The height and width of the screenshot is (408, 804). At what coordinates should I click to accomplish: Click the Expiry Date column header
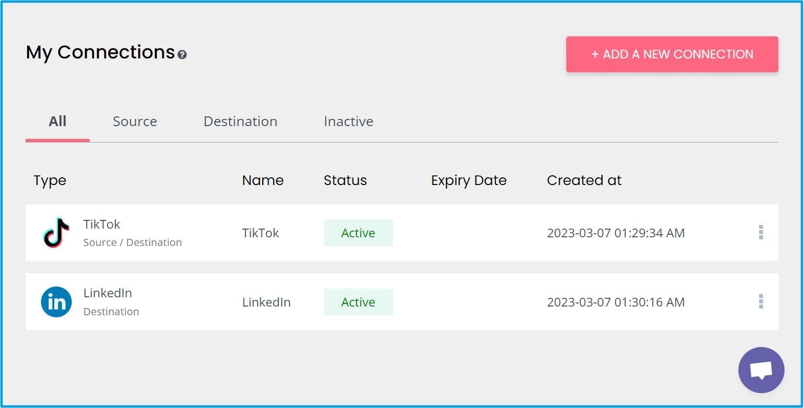[x=468, y=180]
